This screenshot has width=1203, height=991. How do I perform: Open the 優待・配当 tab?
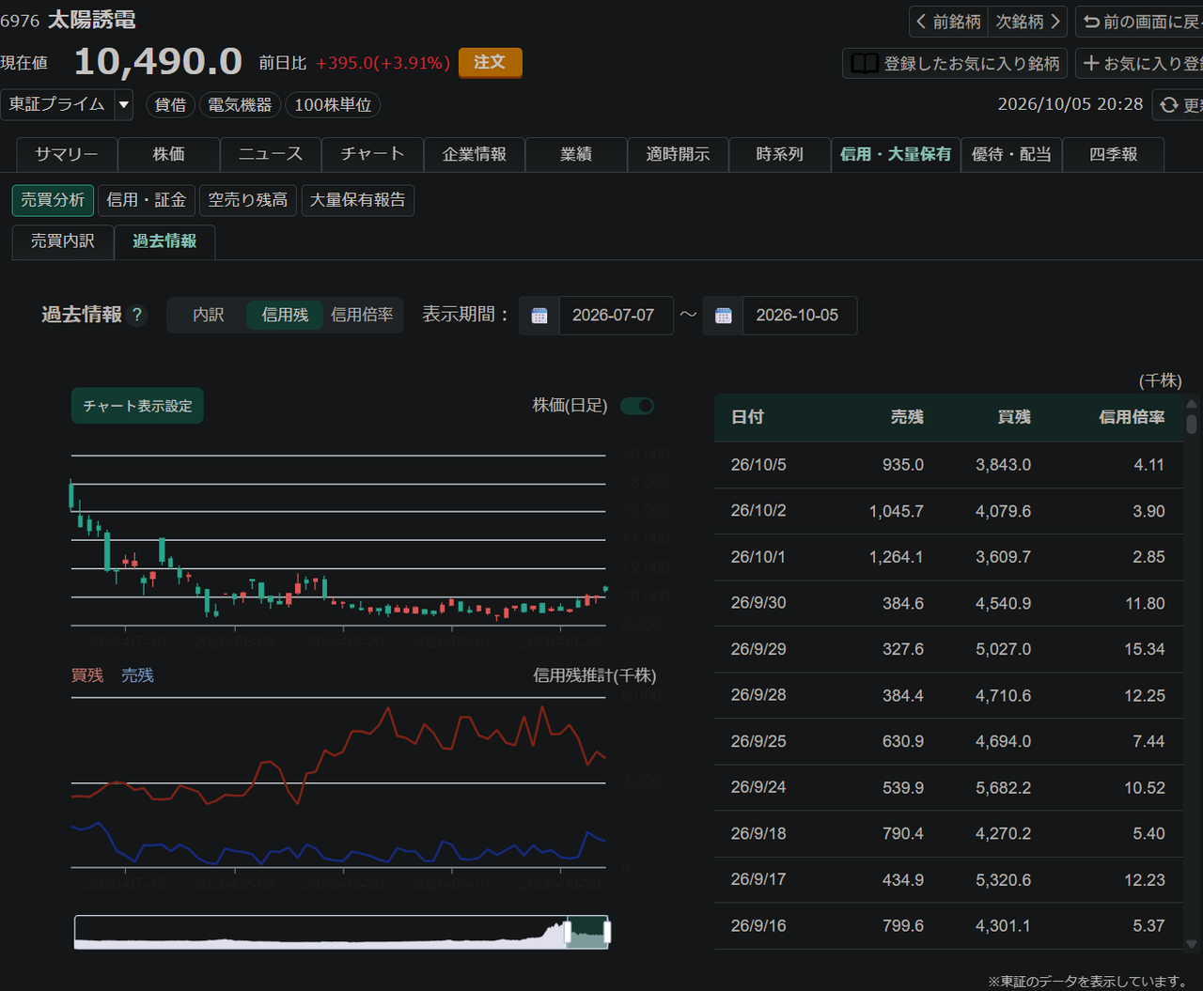click(1011, 155)
